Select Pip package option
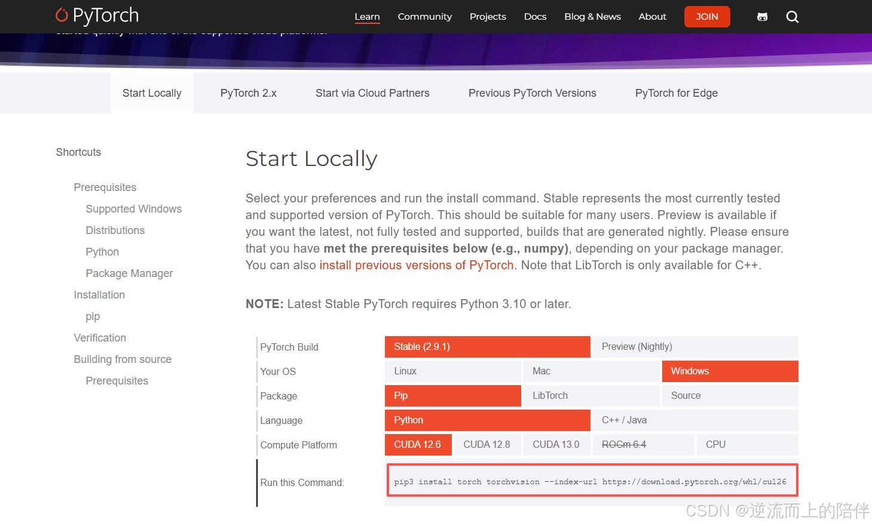Image resolution: width=872 pixels, height=526 pixels. click(453, 396)
